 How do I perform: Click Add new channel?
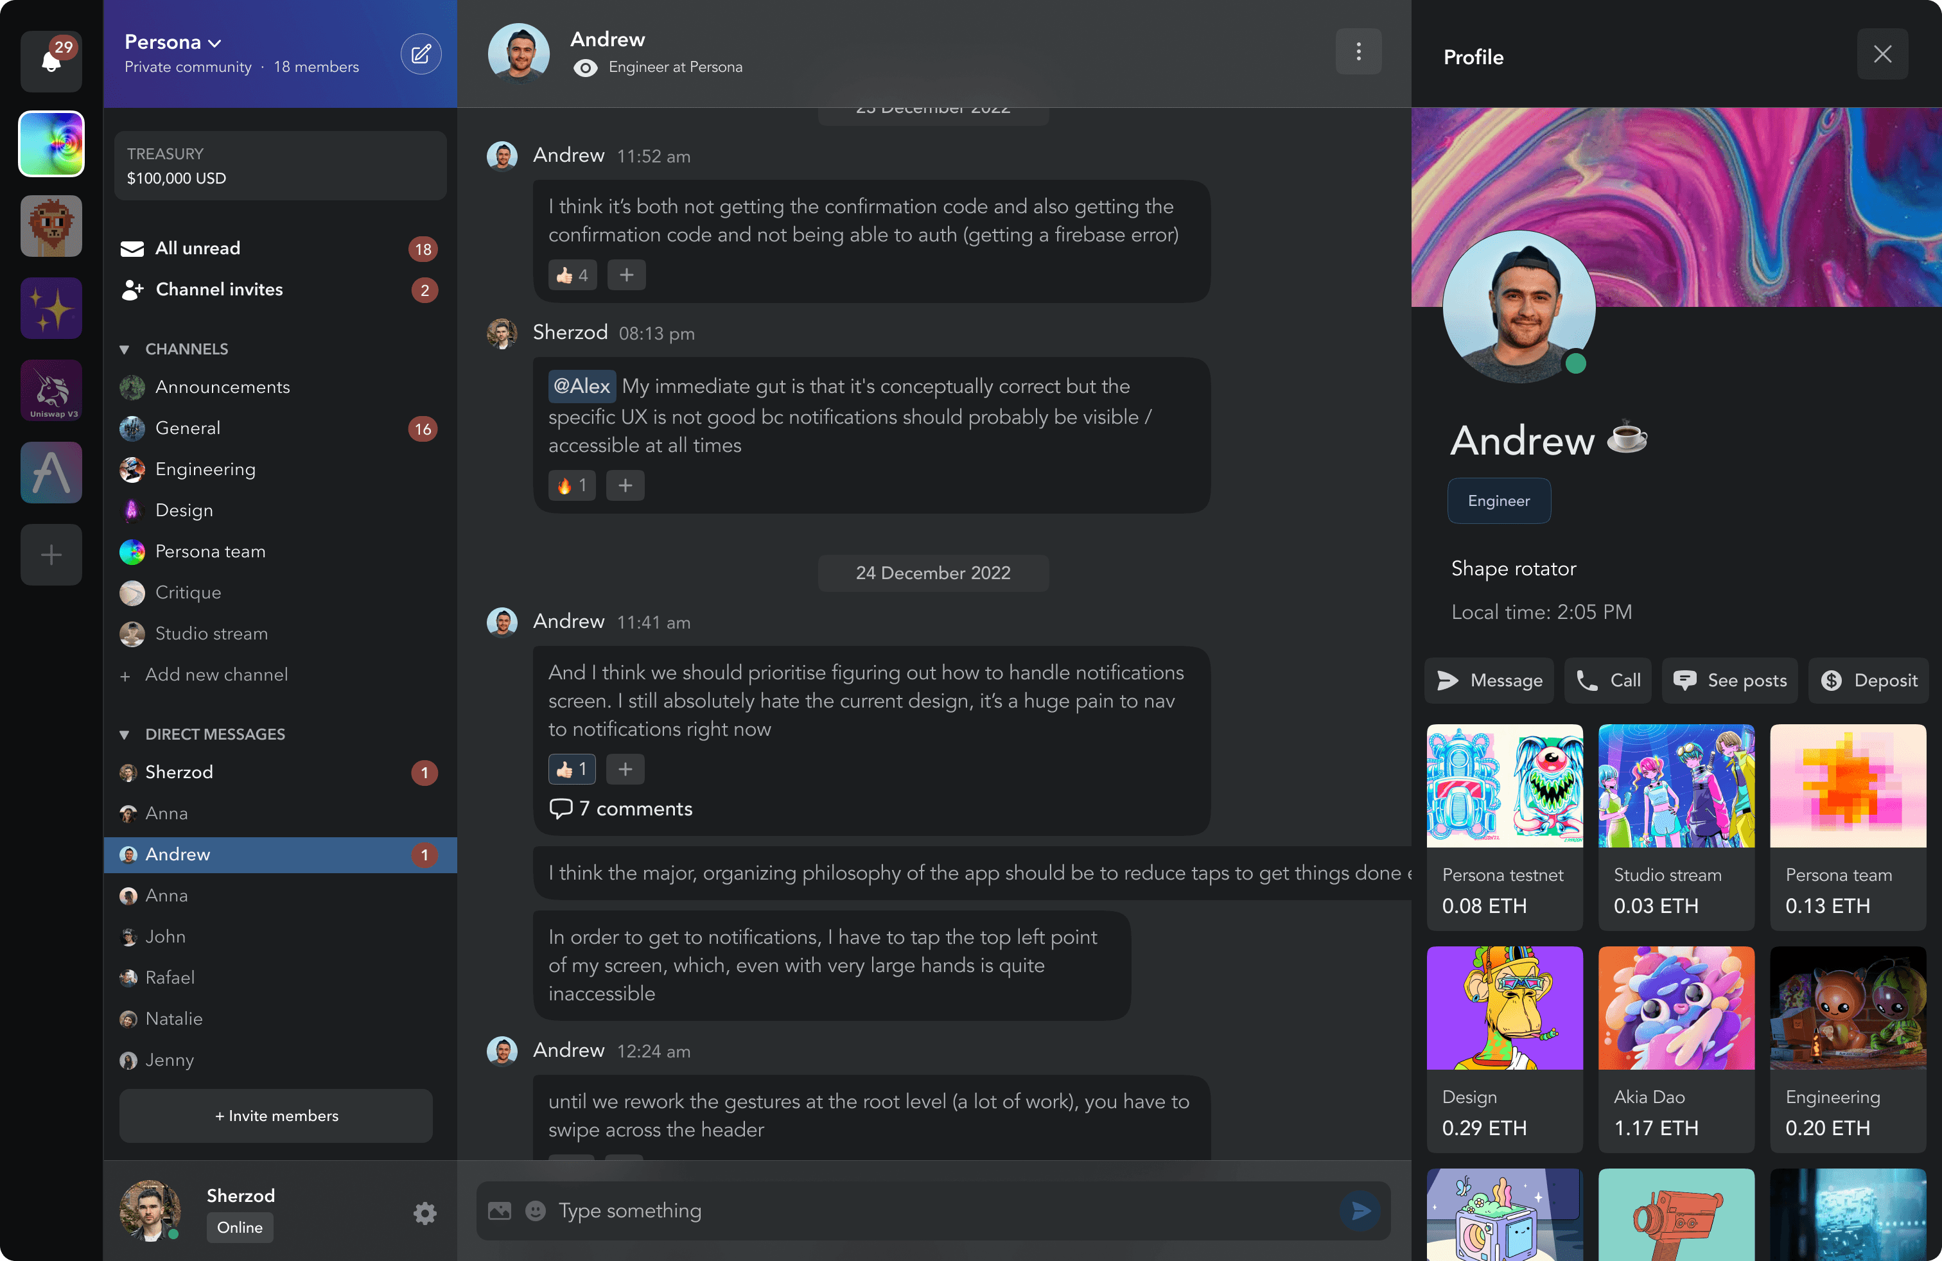tap(204, 675)
